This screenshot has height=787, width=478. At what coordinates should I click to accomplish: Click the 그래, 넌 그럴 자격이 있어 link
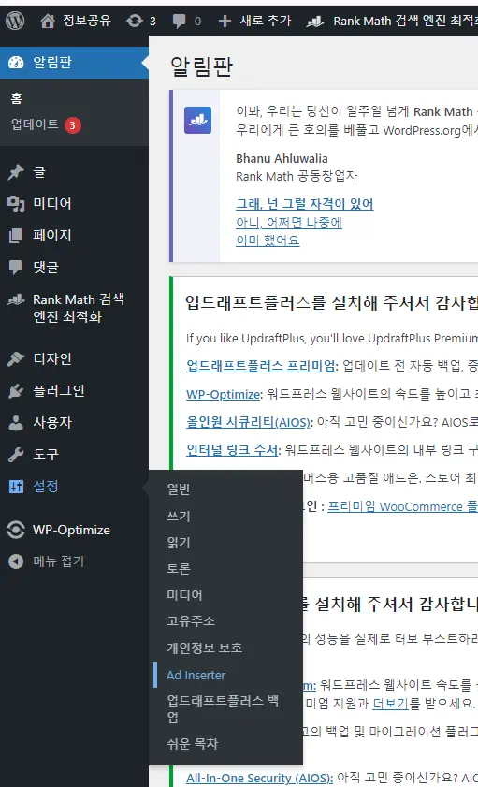[x=305, y=204]
